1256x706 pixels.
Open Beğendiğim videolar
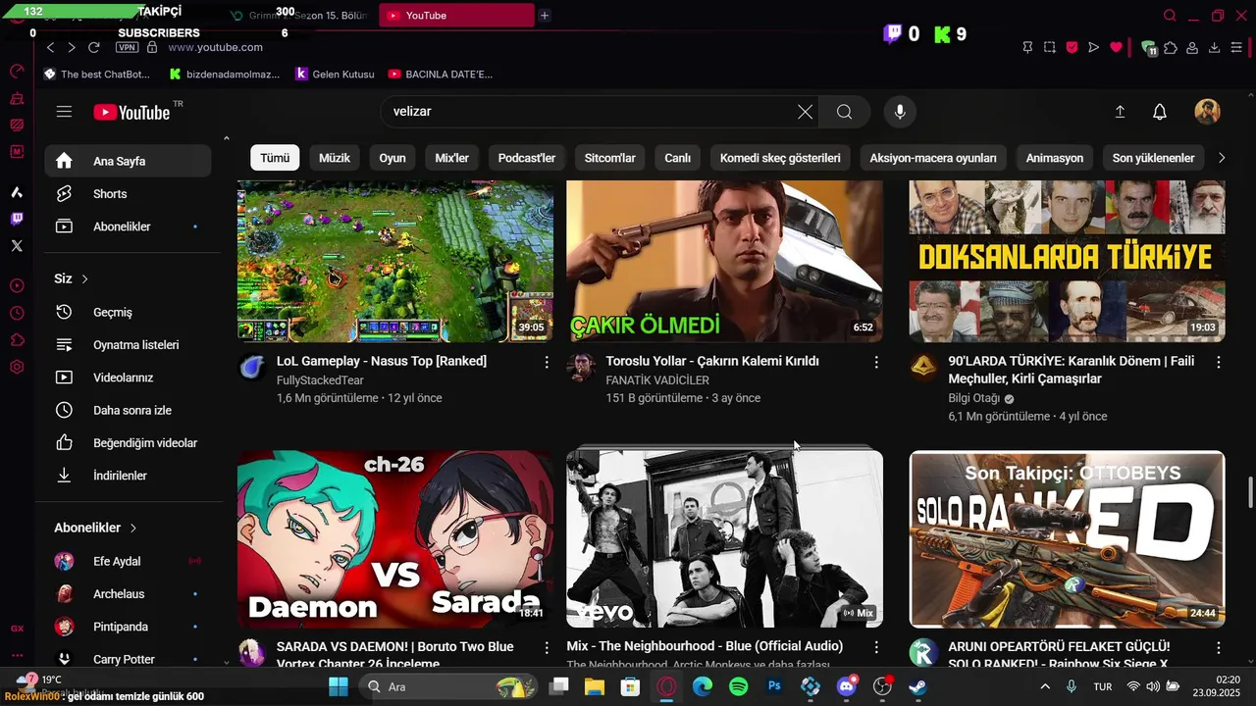128,443
